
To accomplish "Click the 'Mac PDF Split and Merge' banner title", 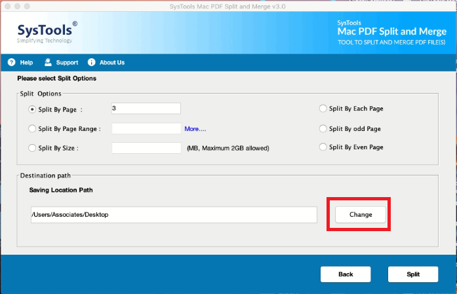I will 392,31.
